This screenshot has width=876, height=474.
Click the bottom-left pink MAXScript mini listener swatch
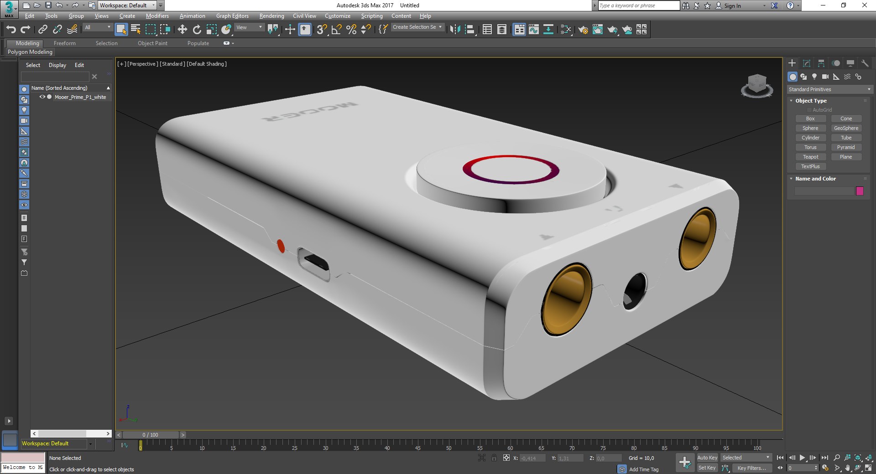[x=23, y=458]
